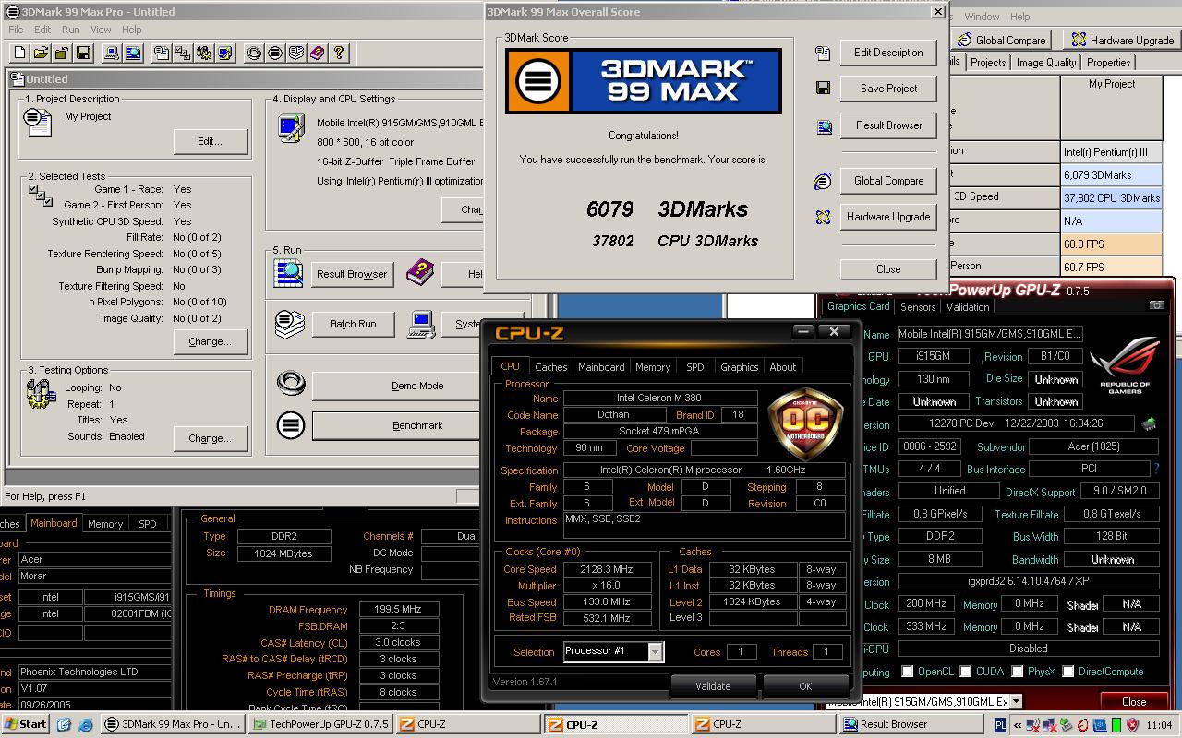Select the Image Quality tab in Result Browser
The height and width of the screenshot is (738, 1182).
point(1046,63)
